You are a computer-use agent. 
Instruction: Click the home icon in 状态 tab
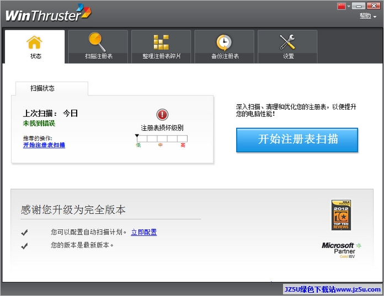(34, 42)
